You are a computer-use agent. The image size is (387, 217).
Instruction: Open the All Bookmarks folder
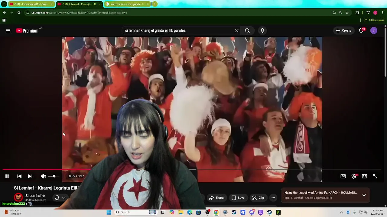click(x=374, y=20)
